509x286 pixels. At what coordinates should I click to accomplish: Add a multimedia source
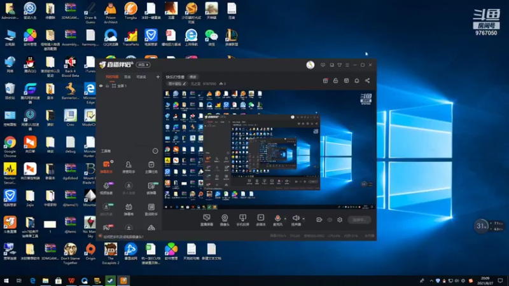261,220
